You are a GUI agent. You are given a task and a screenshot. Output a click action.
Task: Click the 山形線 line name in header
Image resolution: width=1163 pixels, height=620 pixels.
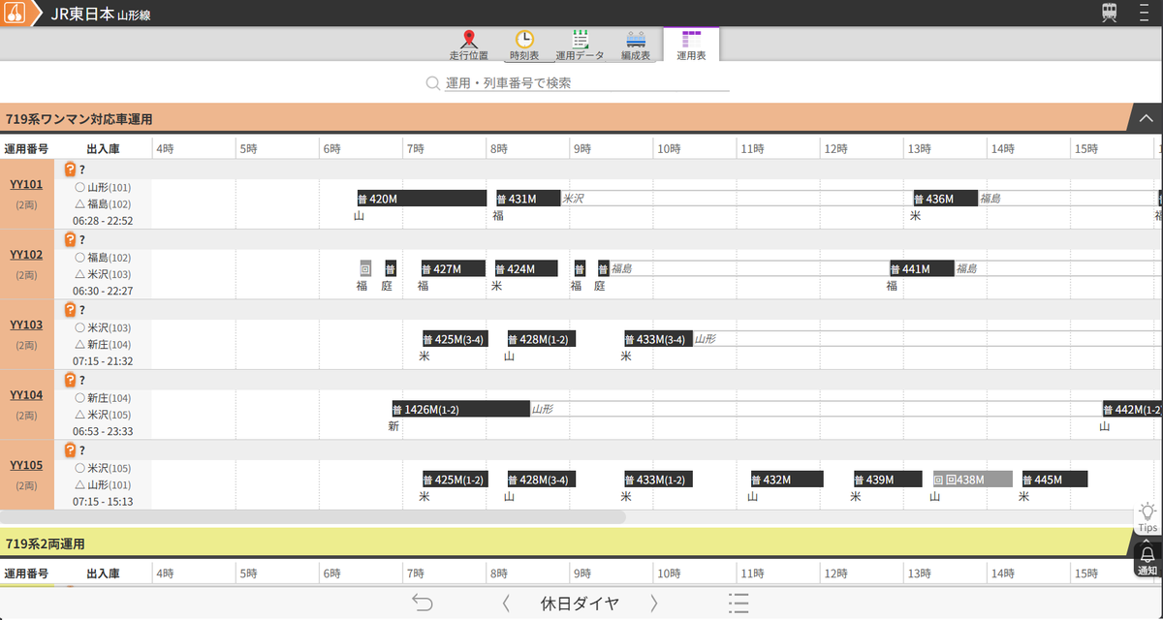[x=134, y=15]
